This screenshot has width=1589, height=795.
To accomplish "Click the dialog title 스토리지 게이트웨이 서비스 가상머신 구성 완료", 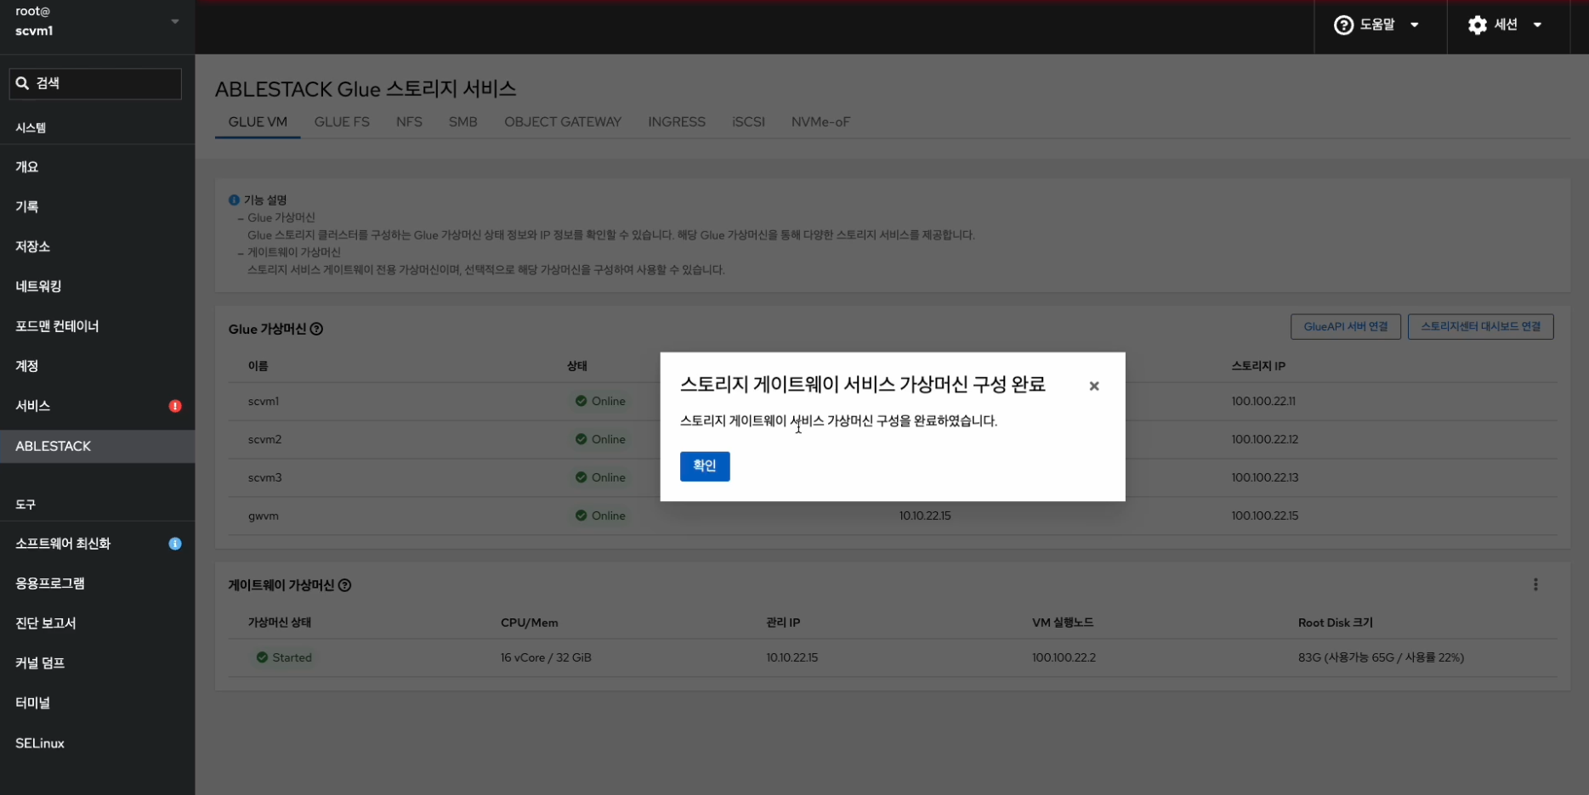I will tap(863, 385).
